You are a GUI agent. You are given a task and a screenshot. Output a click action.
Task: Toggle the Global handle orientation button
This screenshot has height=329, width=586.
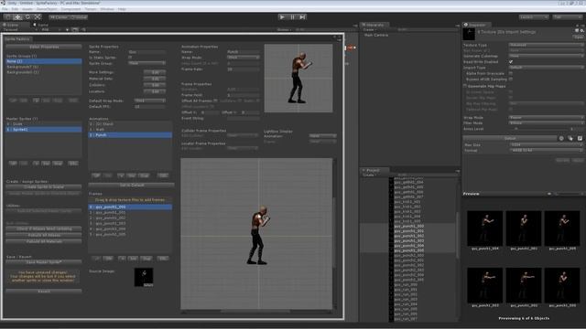(79, 17)
